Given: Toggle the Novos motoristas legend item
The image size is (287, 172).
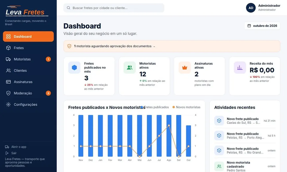Looking at the screenshot, I should click(x=186, y=107).
